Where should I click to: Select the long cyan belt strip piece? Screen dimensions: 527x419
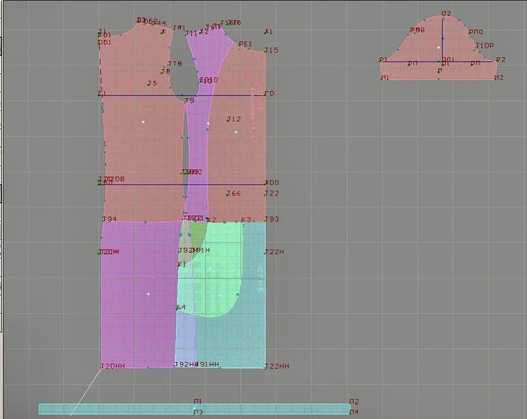pos(194,409)
